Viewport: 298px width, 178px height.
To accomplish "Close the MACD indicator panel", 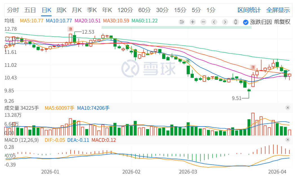I will point(288,140).
